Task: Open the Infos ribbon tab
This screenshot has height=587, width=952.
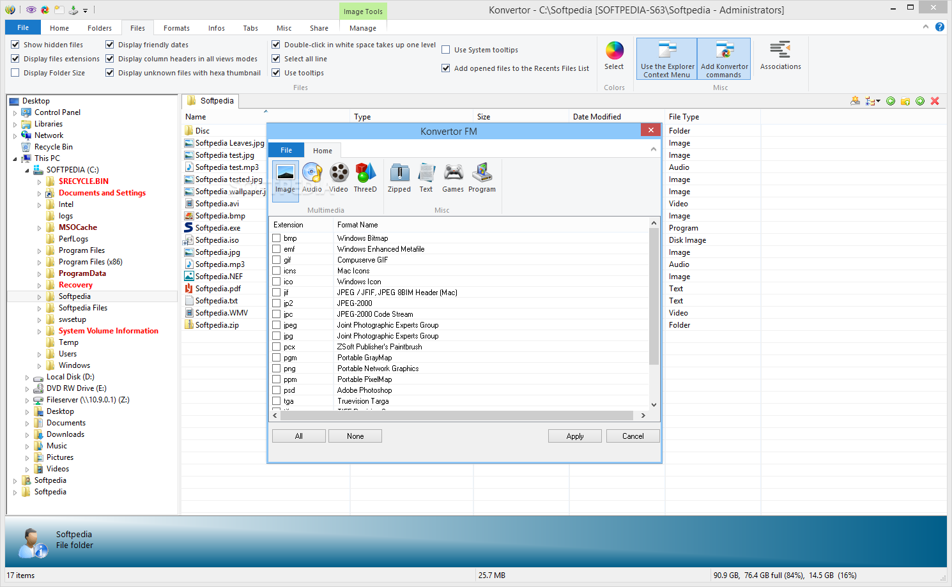Action: coord(217,28)
